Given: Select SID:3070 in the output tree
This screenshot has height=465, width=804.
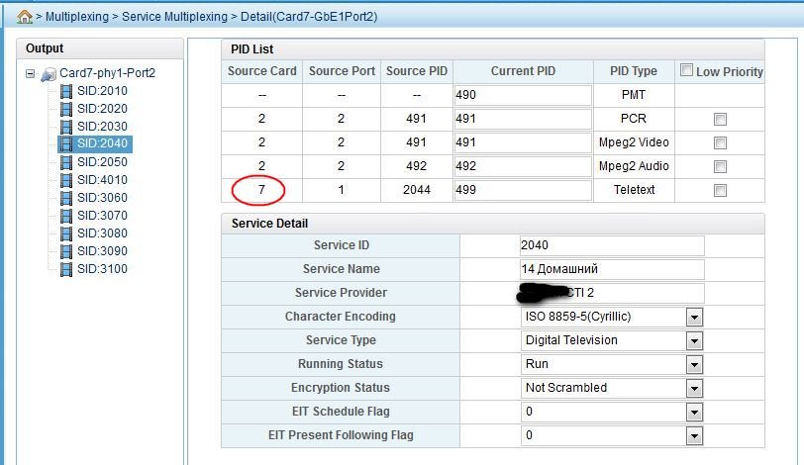Looking at the screenshot, I should (x=102, y=215).
